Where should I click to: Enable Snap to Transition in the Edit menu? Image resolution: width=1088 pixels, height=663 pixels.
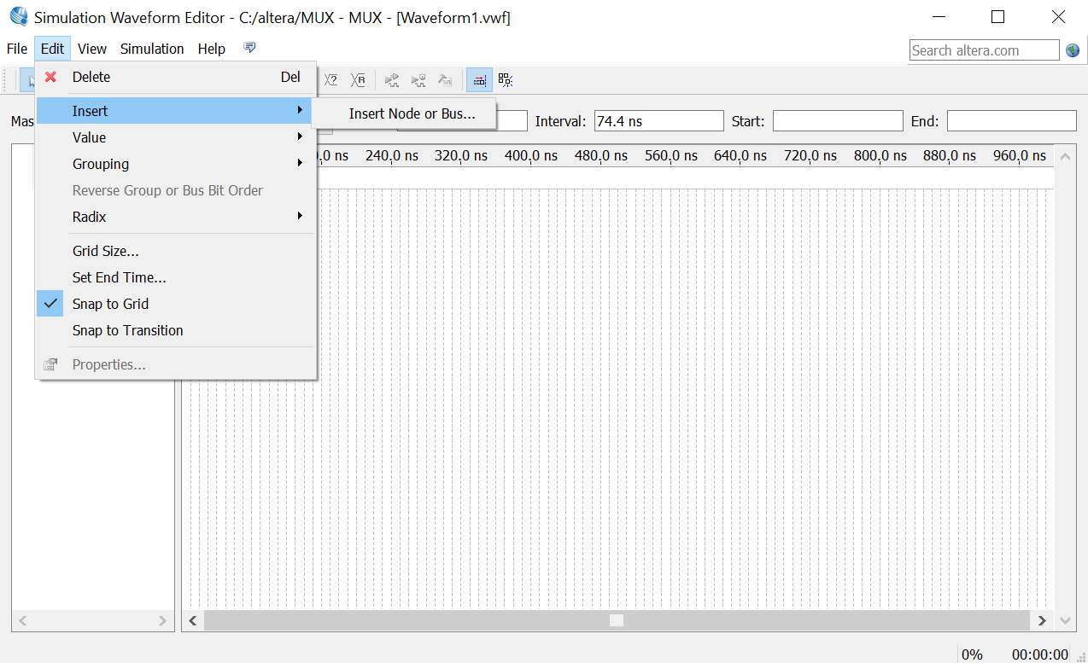tap(126, 330)
